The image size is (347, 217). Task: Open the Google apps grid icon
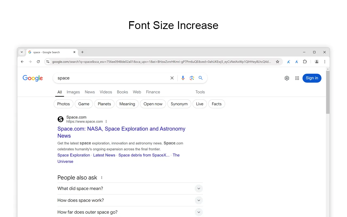coord(297,78)
